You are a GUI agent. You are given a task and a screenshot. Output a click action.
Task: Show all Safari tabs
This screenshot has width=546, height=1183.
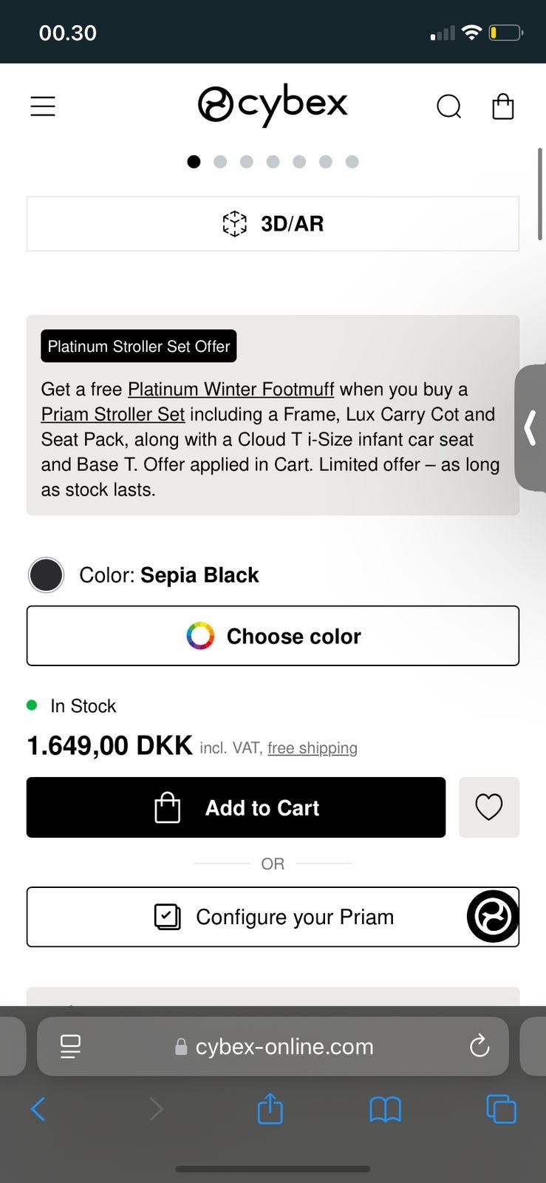501,1109
